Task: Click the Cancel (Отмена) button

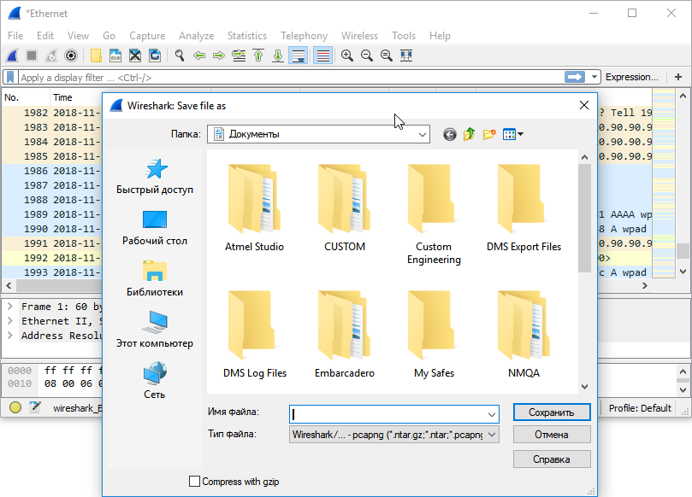Action: coord(552,435)
